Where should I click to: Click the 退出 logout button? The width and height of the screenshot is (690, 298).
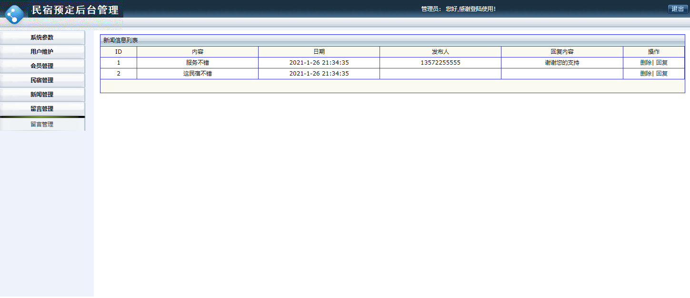tap(678, 9)
